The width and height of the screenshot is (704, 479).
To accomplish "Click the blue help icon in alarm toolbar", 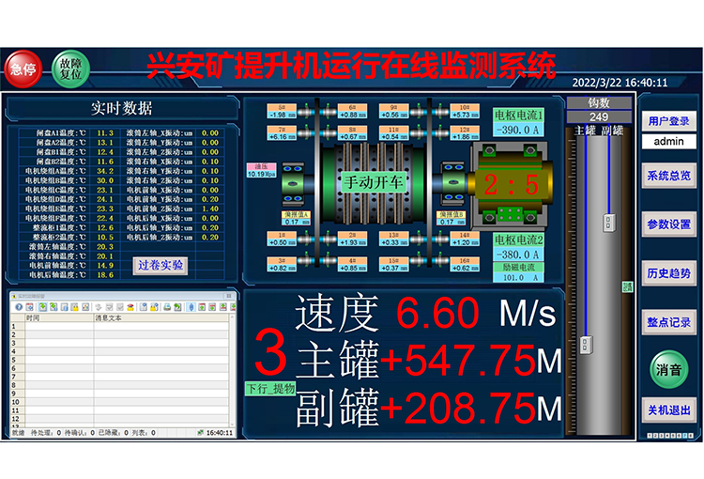I will [x=18, y=307].
